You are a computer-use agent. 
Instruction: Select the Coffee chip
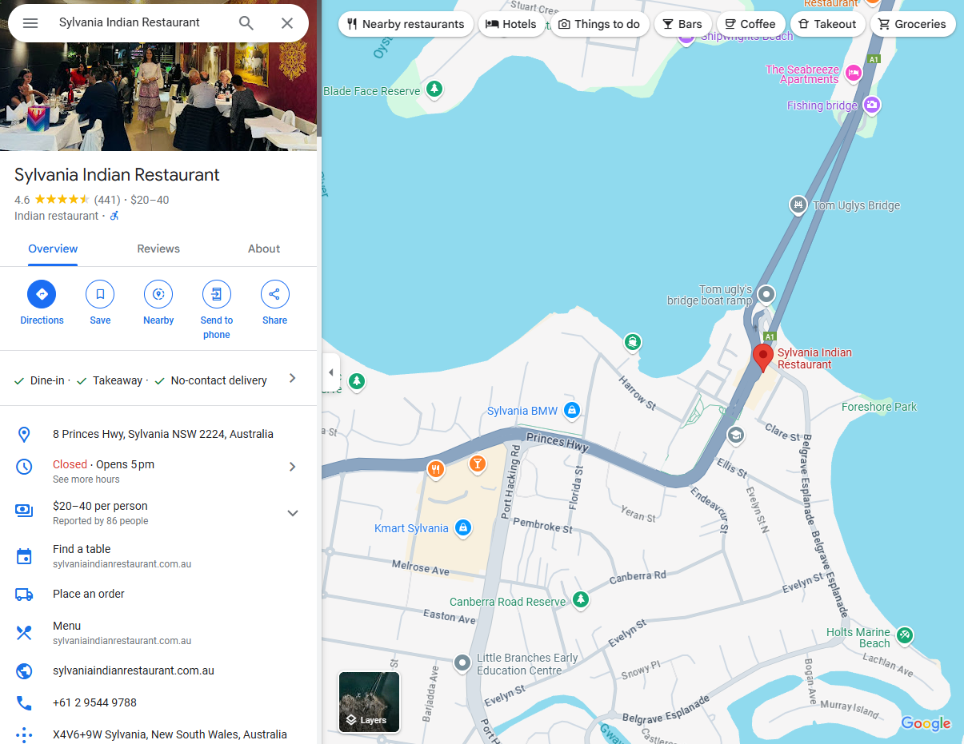tap(750, 24)
